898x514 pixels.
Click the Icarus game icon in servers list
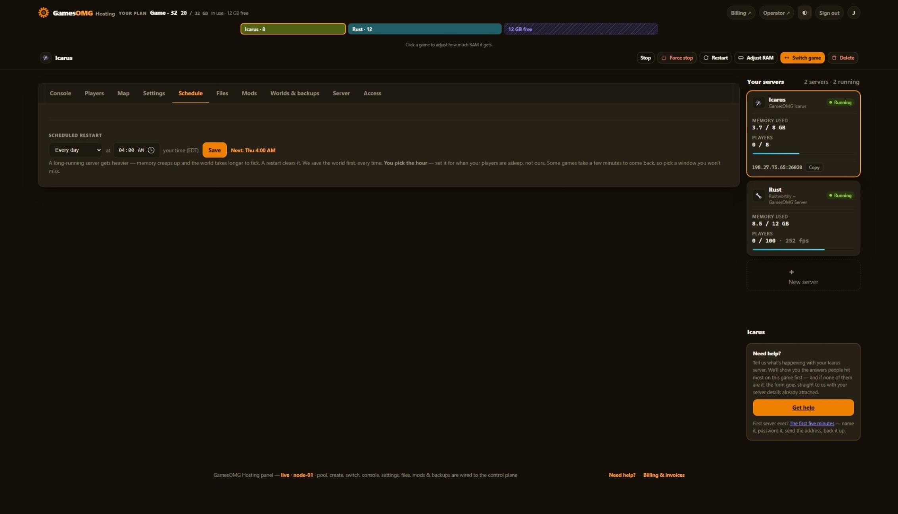tap(758, 103)
